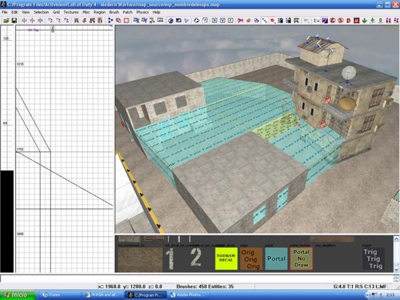Open the Brush menu
Image resolution: width=400 pixels, height=300 pixels.
(114, 12)
